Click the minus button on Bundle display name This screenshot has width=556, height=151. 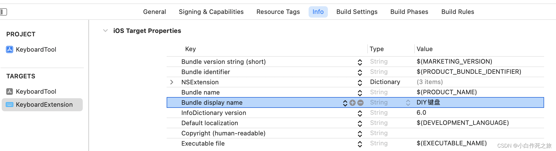[x=360, y=103]
